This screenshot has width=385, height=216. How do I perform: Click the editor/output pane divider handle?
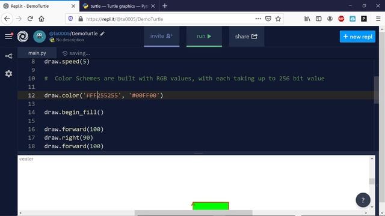point(199,154)
